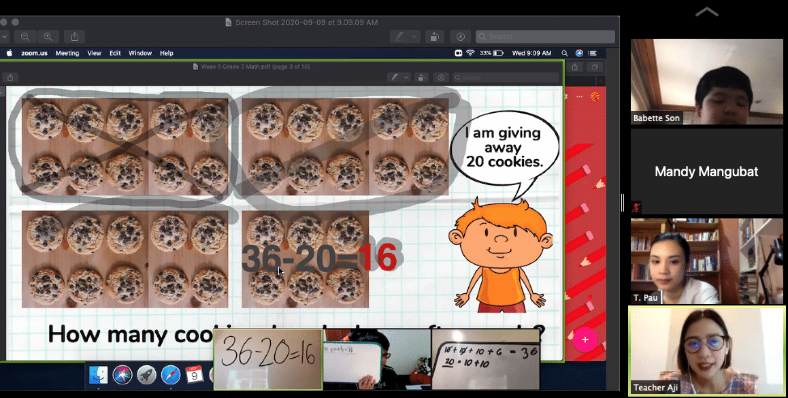
Task: Zoom out using the minus magnifier icon
Action: coord(25,37)
